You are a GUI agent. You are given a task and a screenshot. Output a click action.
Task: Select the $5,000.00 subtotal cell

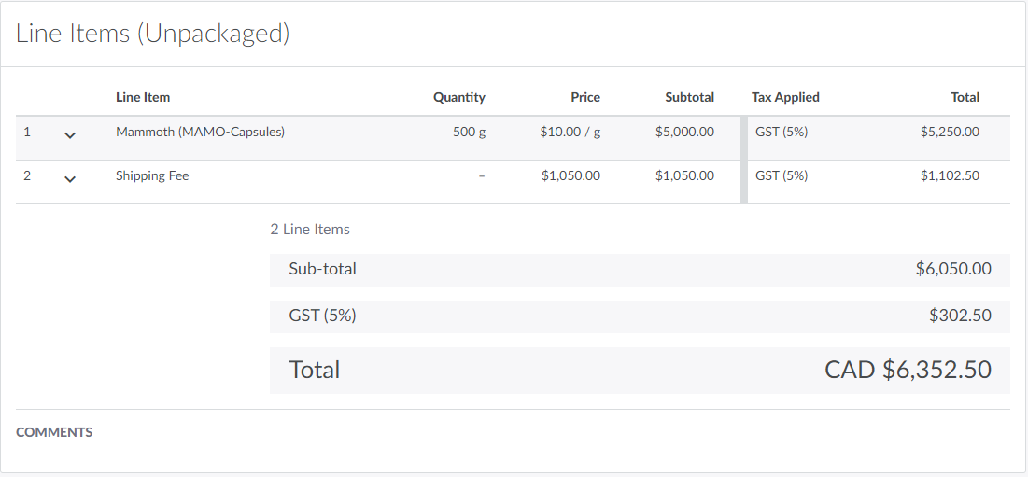(684, 132)
